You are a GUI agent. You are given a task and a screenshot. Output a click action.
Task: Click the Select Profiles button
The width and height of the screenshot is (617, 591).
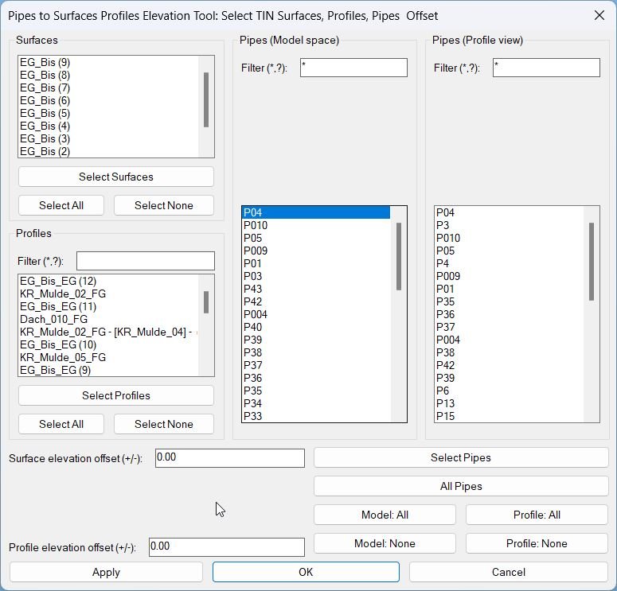pos(116,395)
